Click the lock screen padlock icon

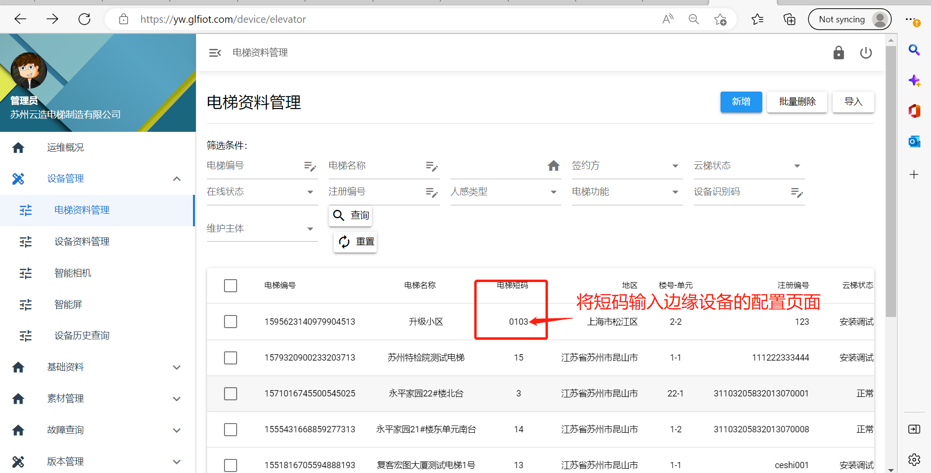[838, 53]
